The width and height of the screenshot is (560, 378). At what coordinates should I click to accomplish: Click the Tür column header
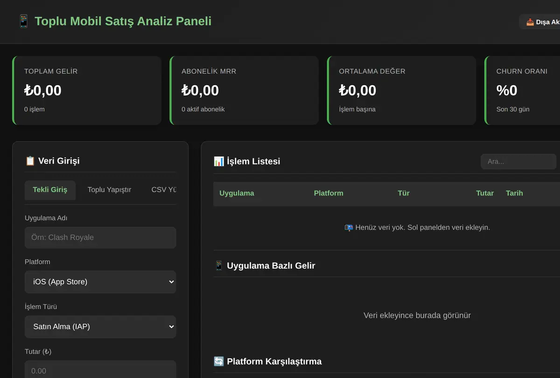pyautogui.click(x=404, y=193)
